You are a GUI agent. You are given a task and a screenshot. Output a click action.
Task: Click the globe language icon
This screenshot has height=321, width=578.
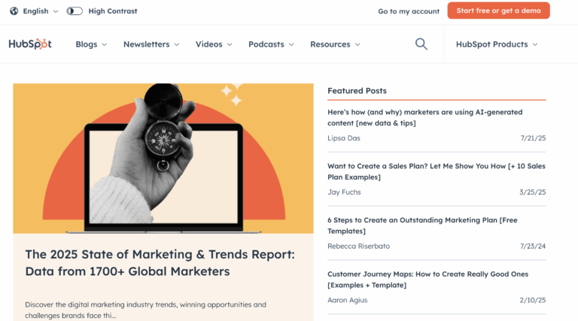[x=14, y=11]
